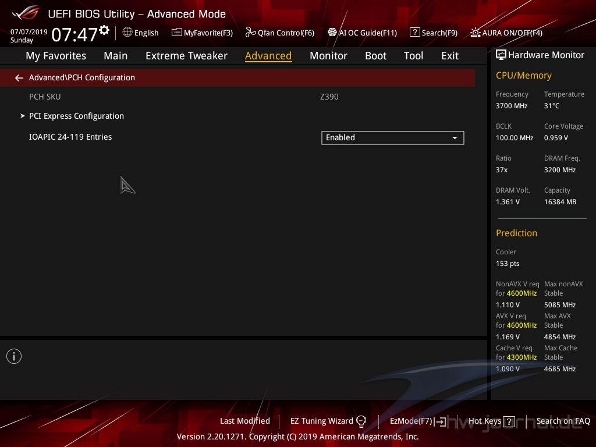The image size is (596, 447).
Task: Click the 1.110 V NonAVX requirement
Action: tap(508, 305)
